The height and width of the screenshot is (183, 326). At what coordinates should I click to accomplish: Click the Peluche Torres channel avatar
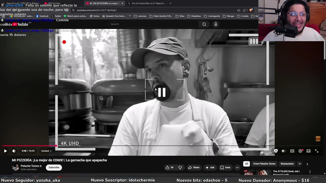tap(16, 167)
